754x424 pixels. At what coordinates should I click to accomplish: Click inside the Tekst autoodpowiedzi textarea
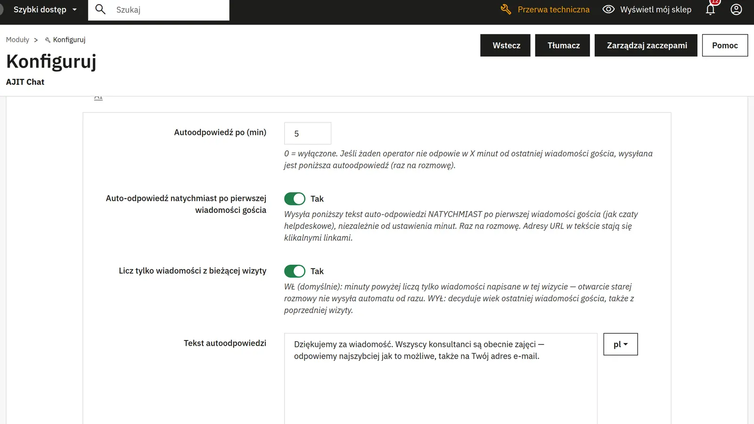click(x=441, y=379)
